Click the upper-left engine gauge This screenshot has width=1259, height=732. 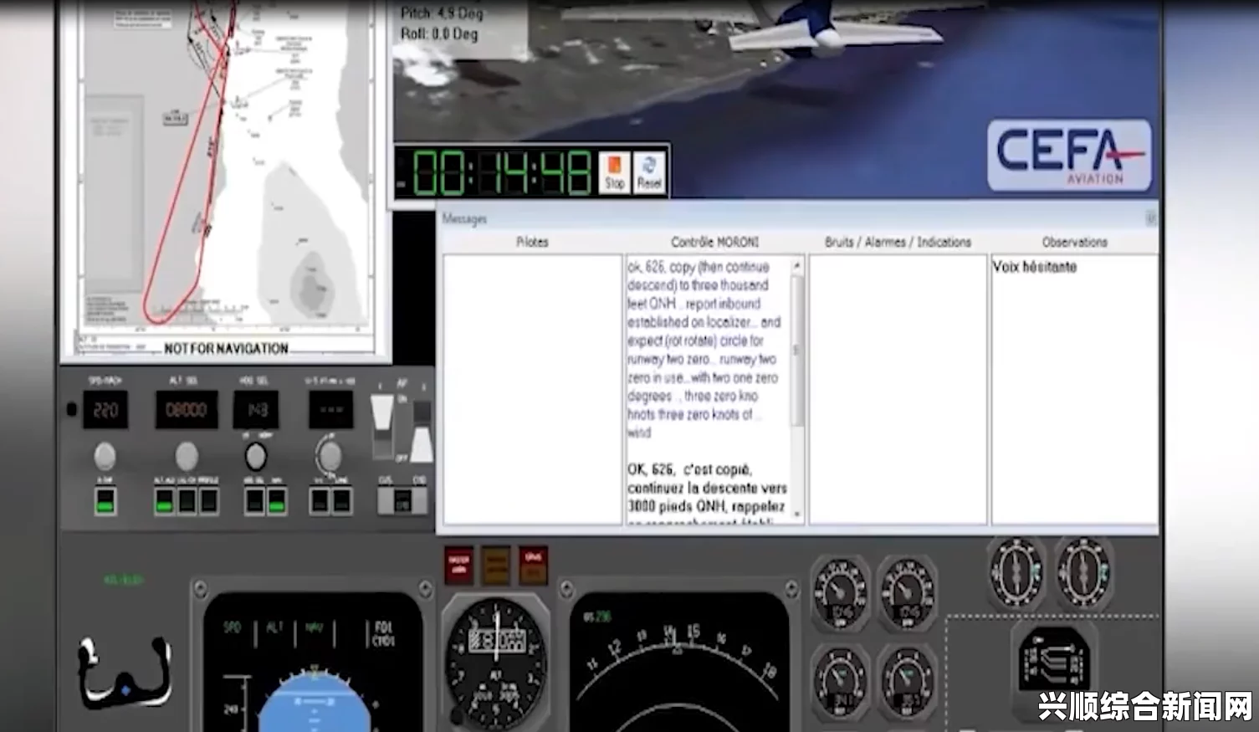pyautogui.click(x=840, y=593)
